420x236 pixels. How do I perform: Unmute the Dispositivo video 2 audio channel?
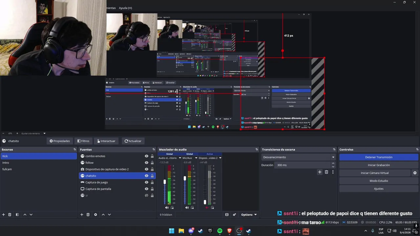(207, 207)
